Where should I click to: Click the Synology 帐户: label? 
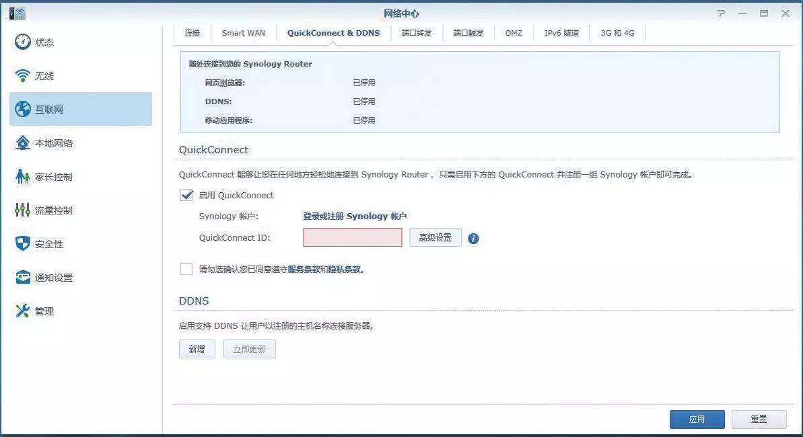[228, 216]
